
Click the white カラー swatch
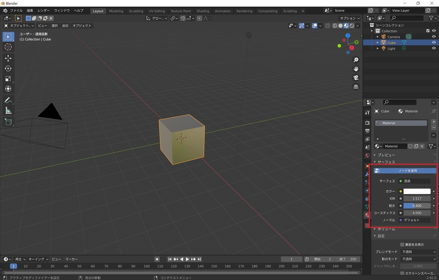[417, 191]
